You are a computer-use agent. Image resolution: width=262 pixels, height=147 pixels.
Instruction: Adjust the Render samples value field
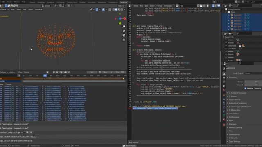coord(253,82)
